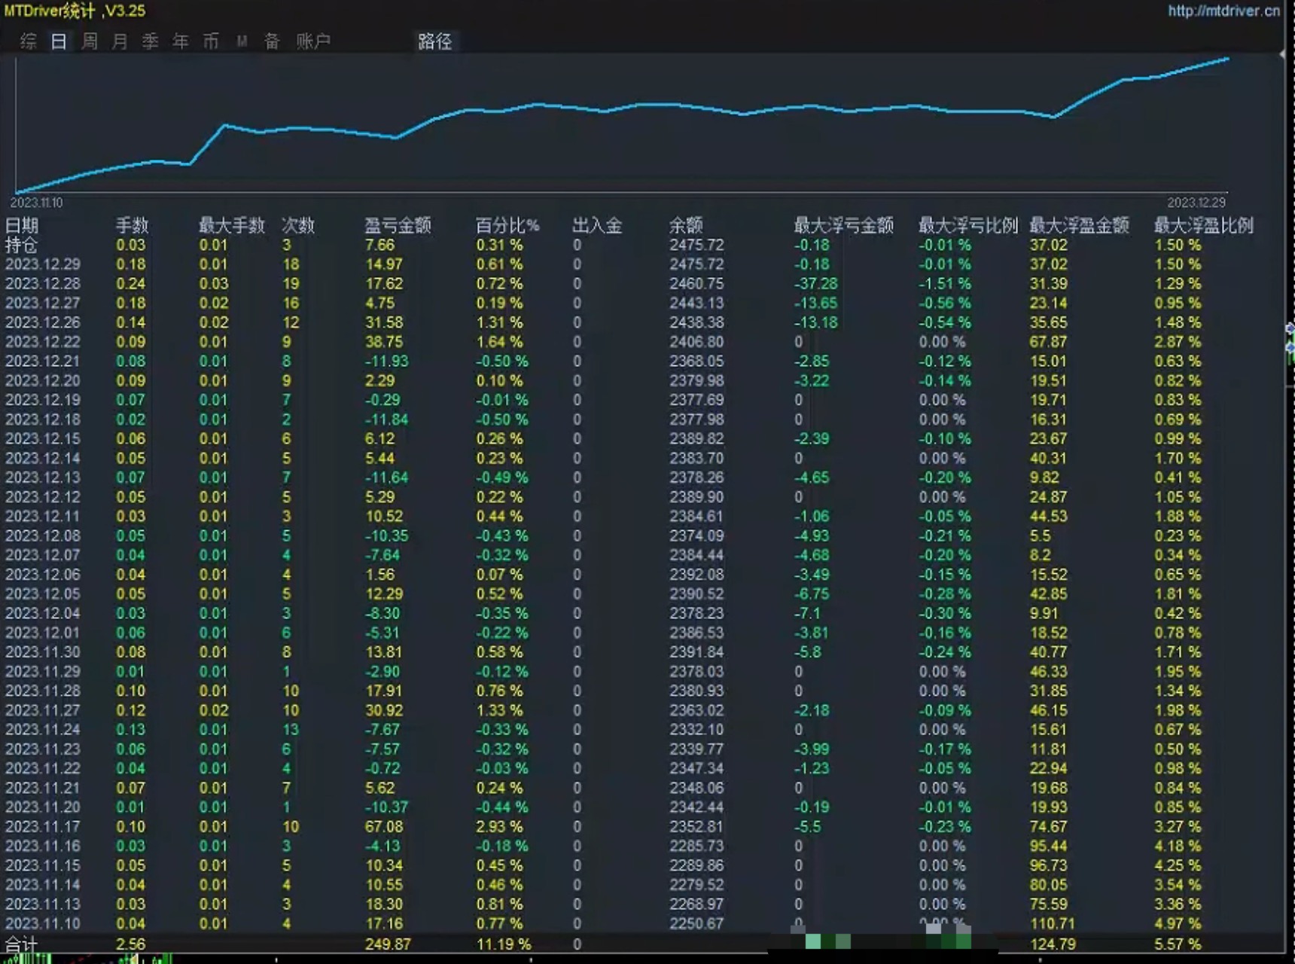
Task: Click the profit value 67.08
Action: pyautogui.click(x=384, y=827)
